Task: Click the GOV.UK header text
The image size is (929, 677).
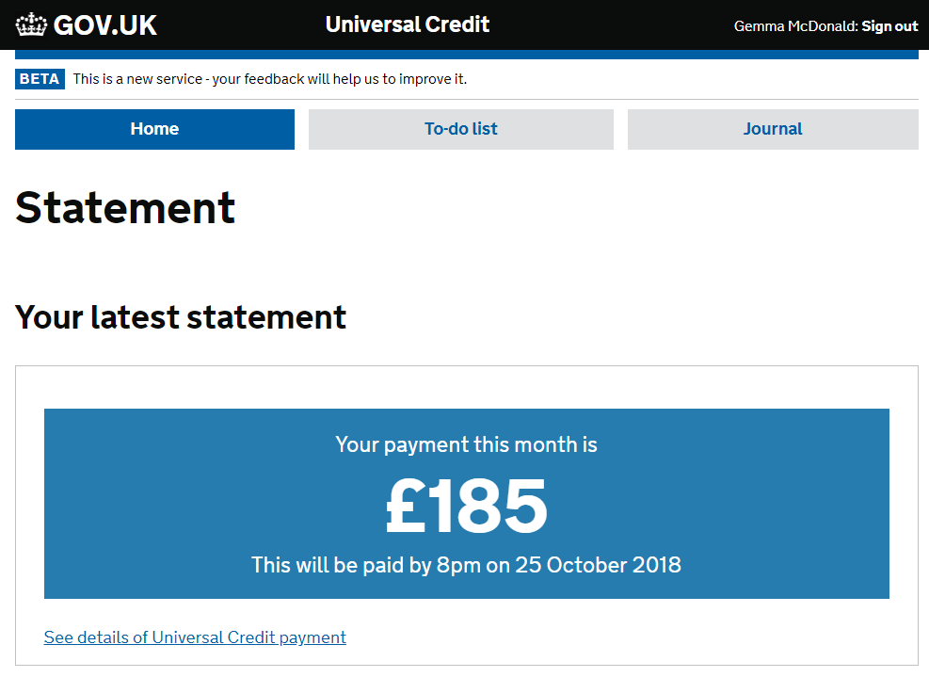Action: 104,25
